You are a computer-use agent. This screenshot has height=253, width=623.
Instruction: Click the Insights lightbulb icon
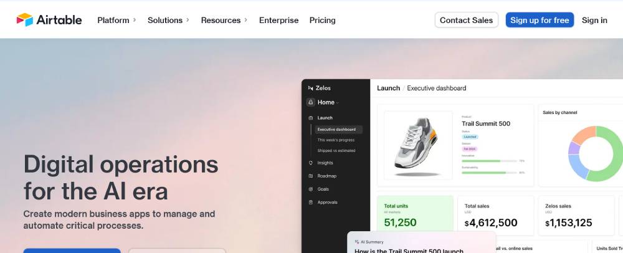311,163
